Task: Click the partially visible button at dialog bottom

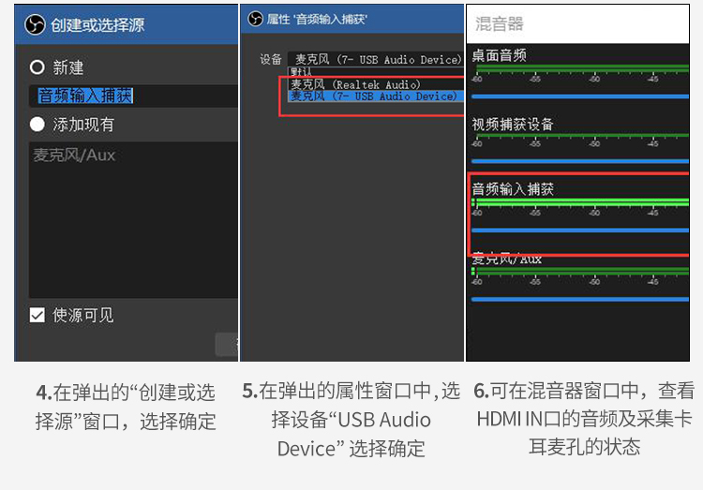Action: point(227,344)
